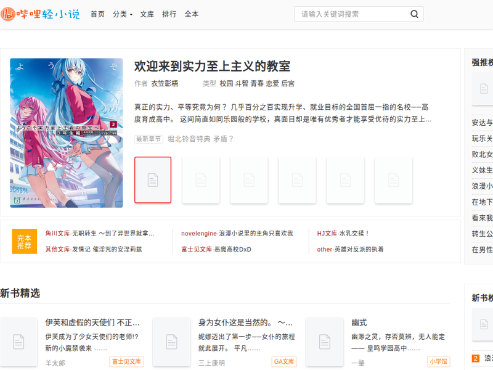The height and width of the screenshot is (370, 493).
Task: Go to 首页 in navigation bar
Action: coord(97,14)
